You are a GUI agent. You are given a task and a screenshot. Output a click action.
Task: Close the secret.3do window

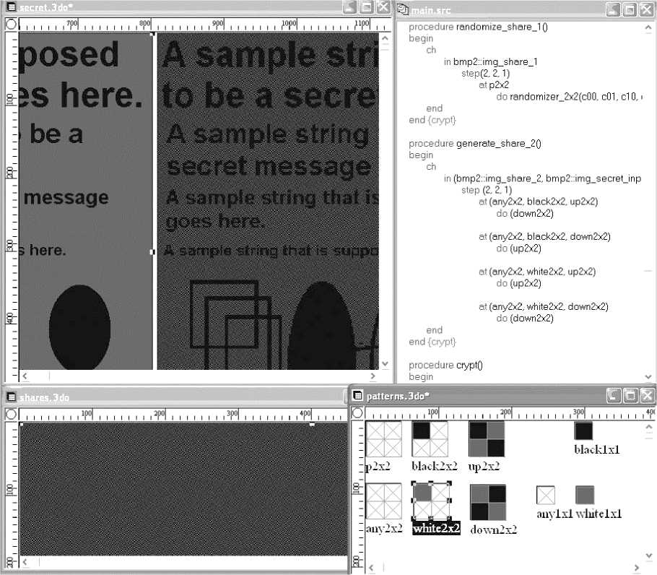pyautogui.click(x=383, y=7)
